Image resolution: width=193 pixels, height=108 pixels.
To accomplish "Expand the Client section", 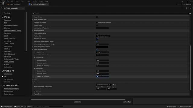I will tap(33, 79).
